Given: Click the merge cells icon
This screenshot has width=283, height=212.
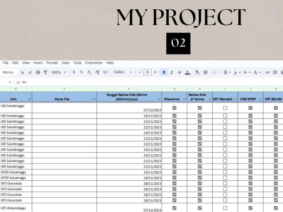Looking at the screenshot, I should 213,72.
